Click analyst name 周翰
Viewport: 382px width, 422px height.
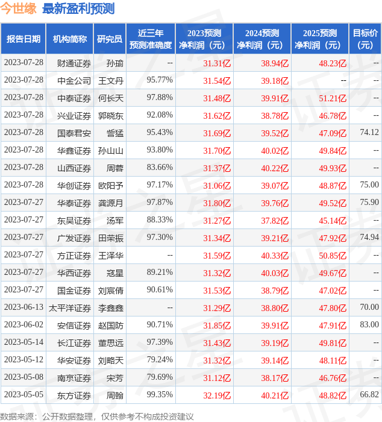(x=115, y=396)
